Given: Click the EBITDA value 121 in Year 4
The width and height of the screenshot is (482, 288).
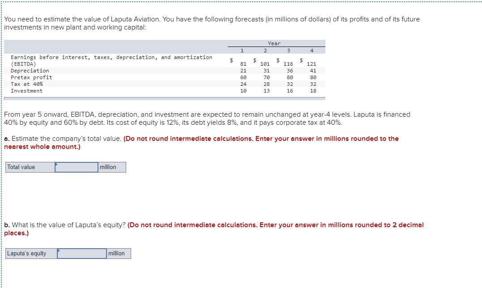Looking at the screenshot, I should click(x=311, y=64).
